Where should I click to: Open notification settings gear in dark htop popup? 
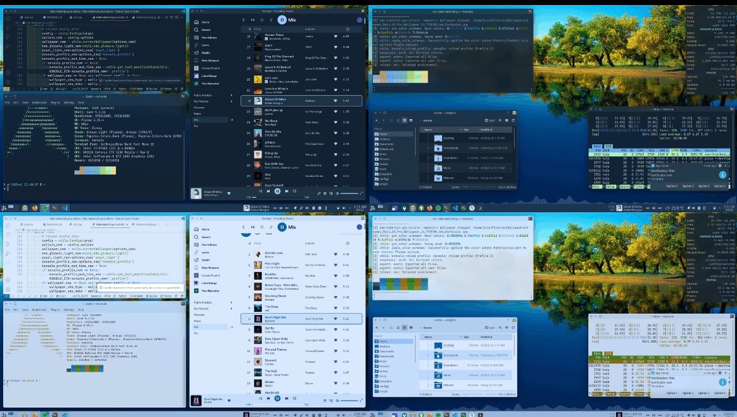point(719,166)
